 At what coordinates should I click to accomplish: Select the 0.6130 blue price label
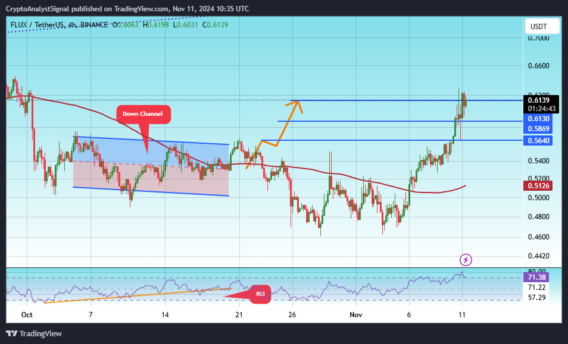[538, 118]
